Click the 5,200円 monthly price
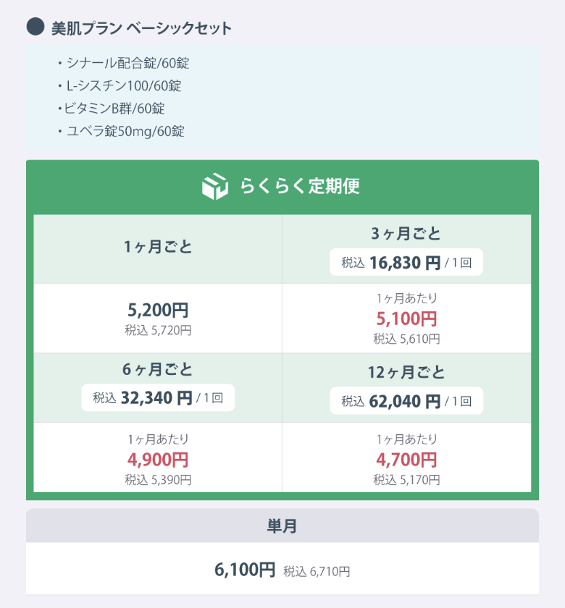The image size is (565, 608). (x=158, y=311)
